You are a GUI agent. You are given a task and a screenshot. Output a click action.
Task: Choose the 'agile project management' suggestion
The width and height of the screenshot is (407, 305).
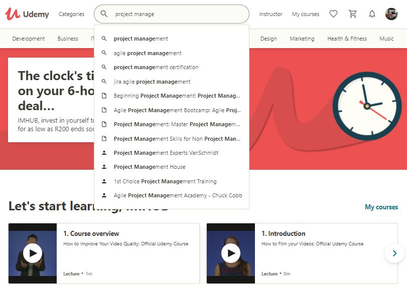click(172, 53)
